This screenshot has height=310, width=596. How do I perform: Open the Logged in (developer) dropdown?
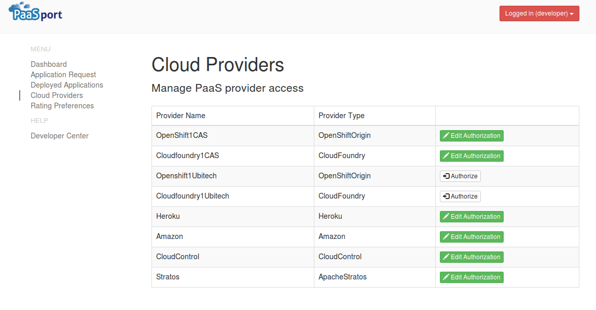coord(539,13)
